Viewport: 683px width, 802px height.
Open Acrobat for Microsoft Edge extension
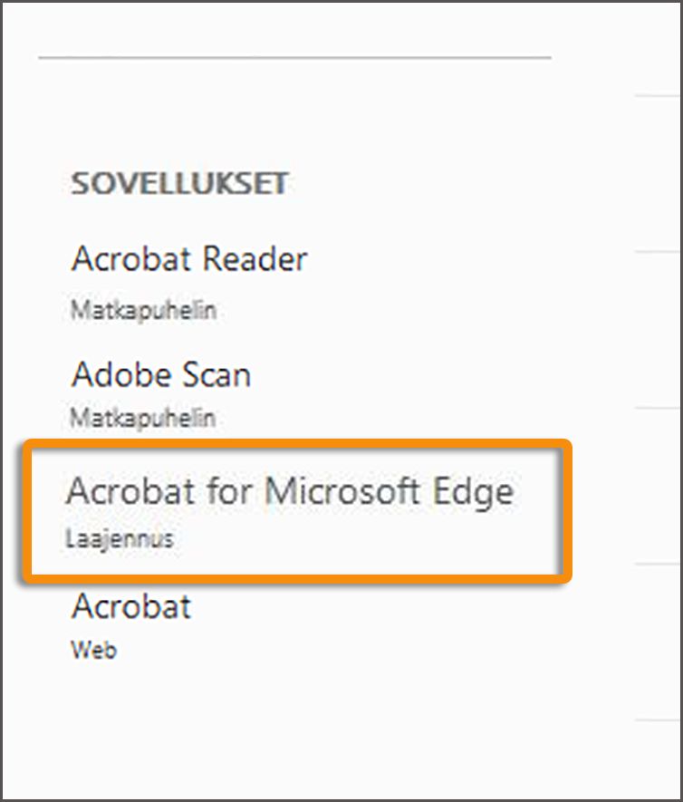tap(290, 492)
